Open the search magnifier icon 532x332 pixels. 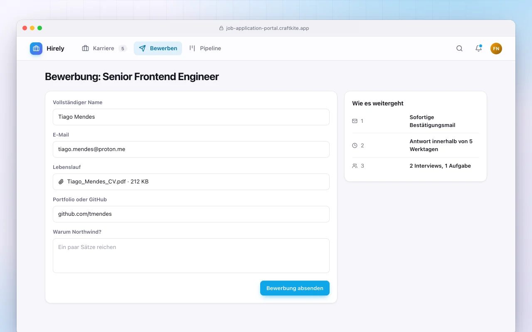point(459,49)
